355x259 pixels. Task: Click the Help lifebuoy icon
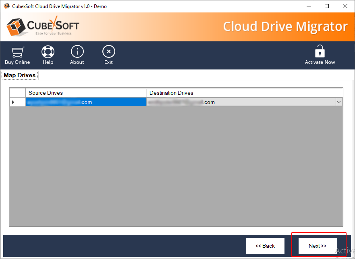pos(48,52)
